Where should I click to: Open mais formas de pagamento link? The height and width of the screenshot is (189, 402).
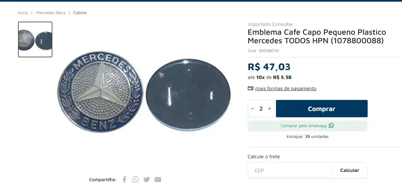(286, 88)
